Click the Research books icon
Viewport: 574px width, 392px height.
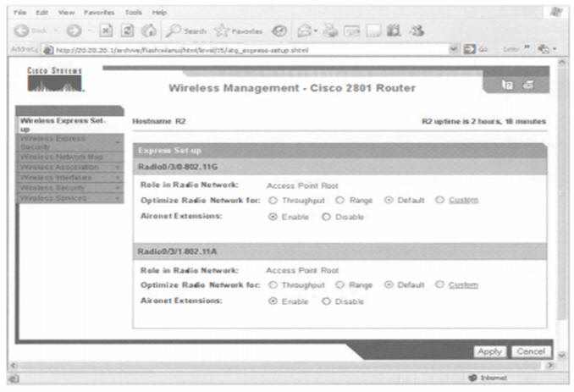pos(394,30)
